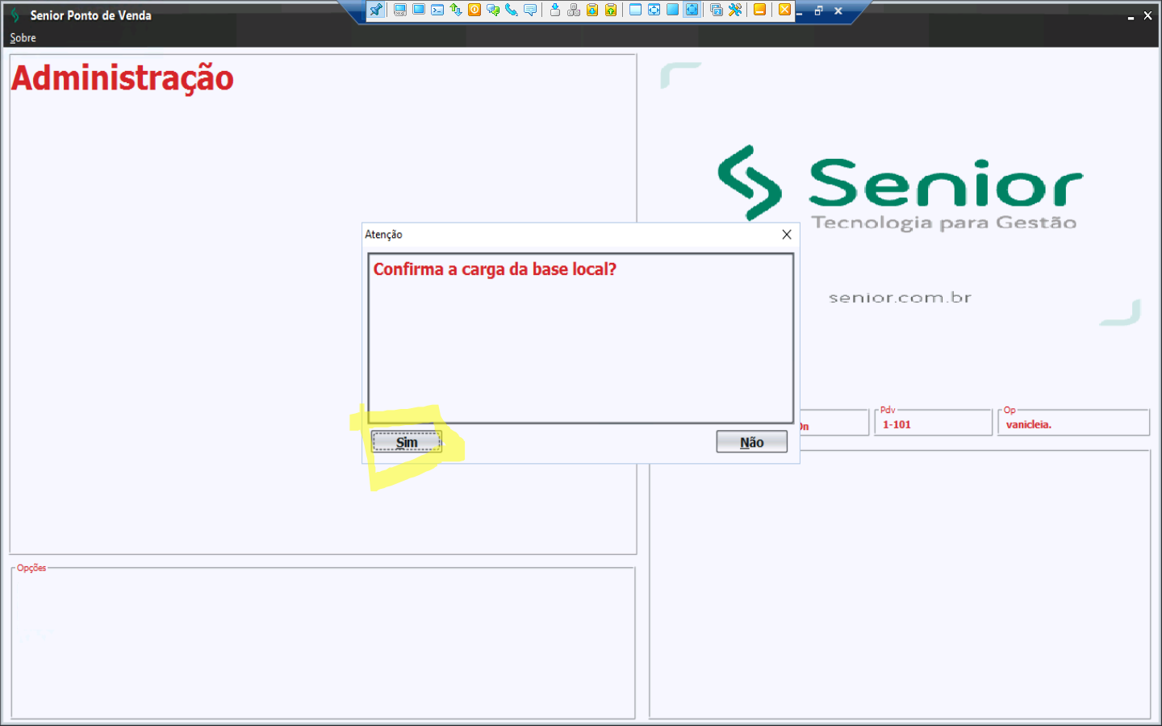Click the single speech bubble message icon

(530, 10)
